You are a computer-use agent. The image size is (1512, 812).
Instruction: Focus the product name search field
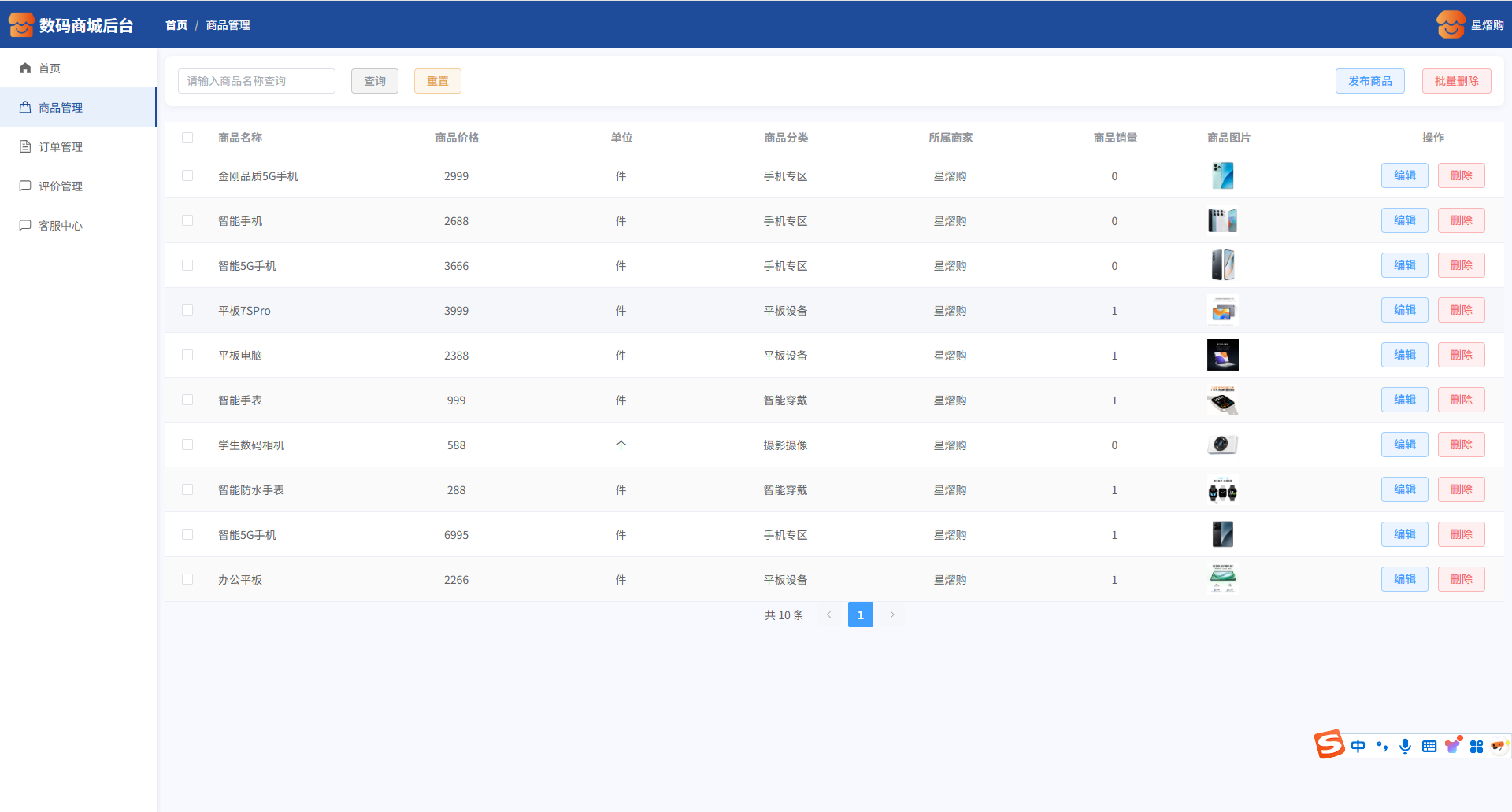257,81
